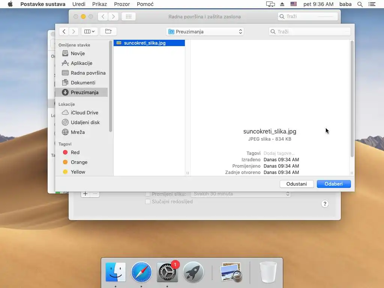This screenshot has width=384, height=288.
Task: Open System Preferences gear in Dock
Action: (x=167, y=272)
